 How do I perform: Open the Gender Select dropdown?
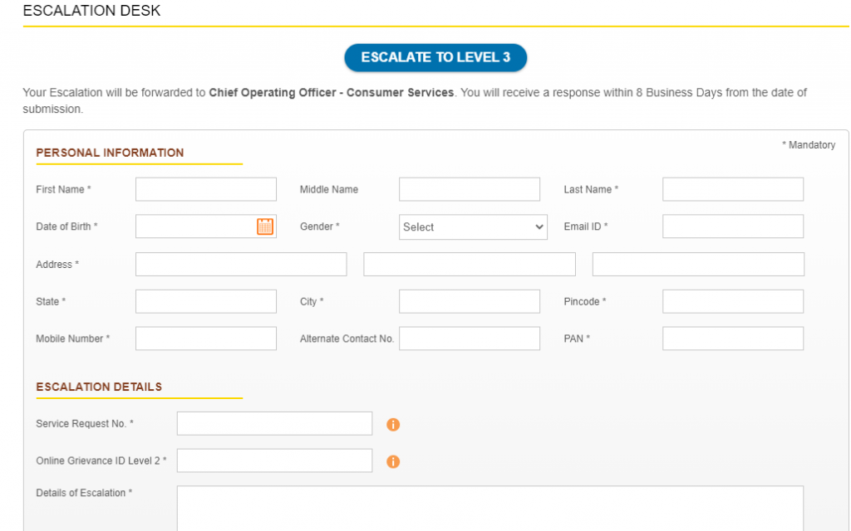[473, 227]
